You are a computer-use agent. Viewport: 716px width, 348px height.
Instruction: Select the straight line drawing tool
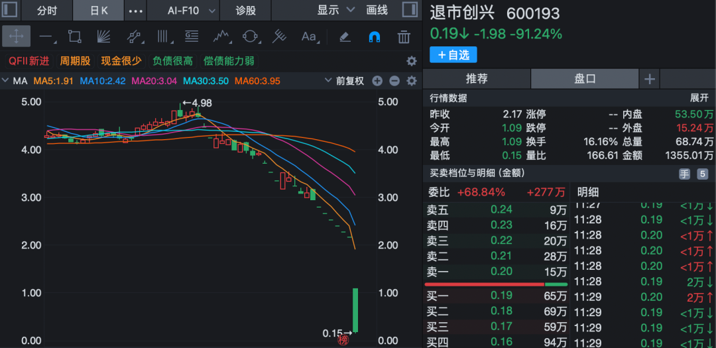tap(46, 36)
